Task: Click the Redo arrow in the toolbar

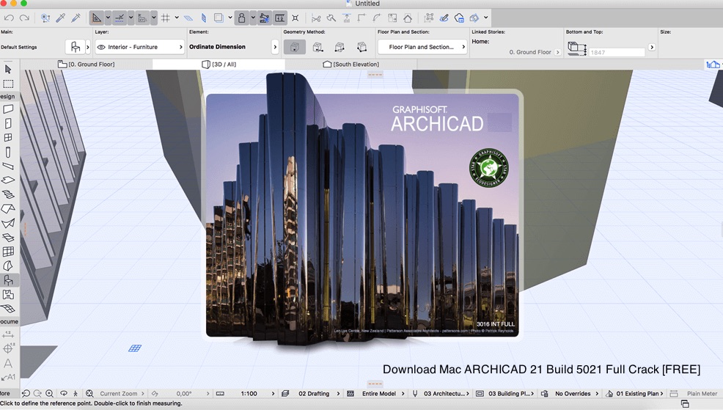Action: click(24, 18)
